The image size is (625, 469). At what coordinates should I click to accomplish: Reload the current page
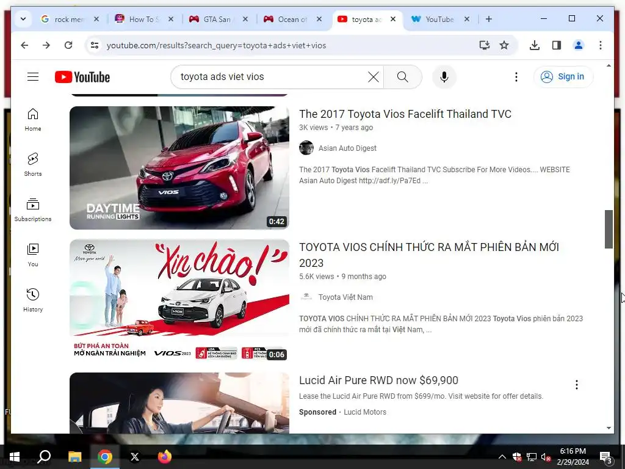pos(68,45)
